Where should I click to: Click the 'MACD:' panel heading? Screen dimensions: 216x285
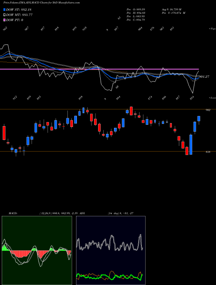(13, 213)
